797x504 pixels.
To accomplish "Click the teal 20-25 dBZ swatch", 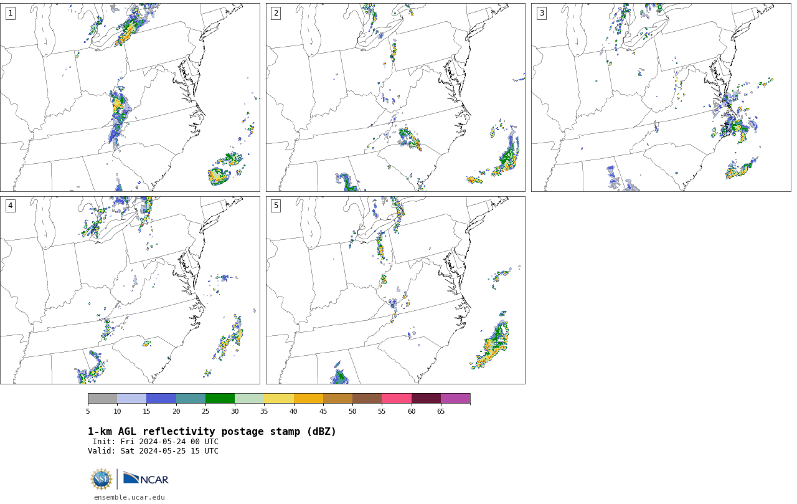I will [x=191, y=399].
